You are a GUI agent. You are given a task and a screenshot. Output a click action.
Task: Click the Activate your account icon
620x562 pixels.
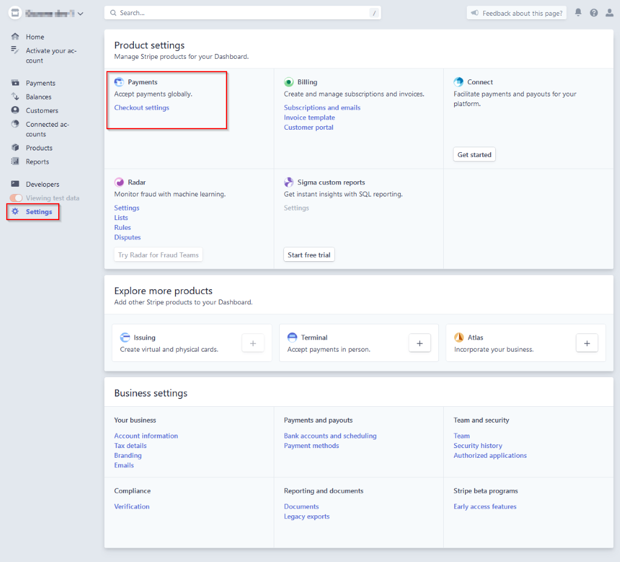pos(15,50)
